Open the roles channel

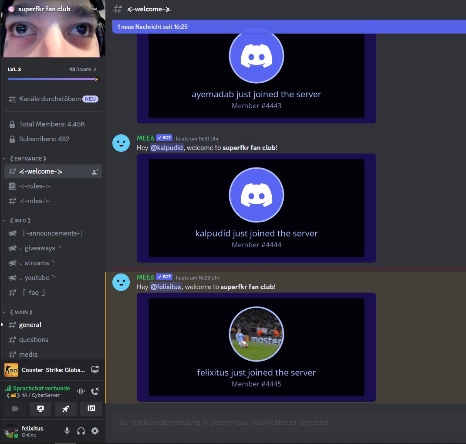point(53,201)
